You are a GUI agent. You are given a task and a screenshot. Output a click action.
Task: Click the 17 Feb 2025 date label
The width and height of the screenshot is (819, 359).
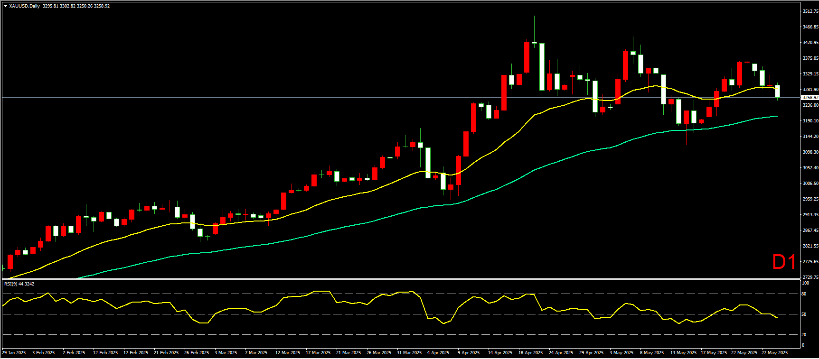click(x=136, y=353)
